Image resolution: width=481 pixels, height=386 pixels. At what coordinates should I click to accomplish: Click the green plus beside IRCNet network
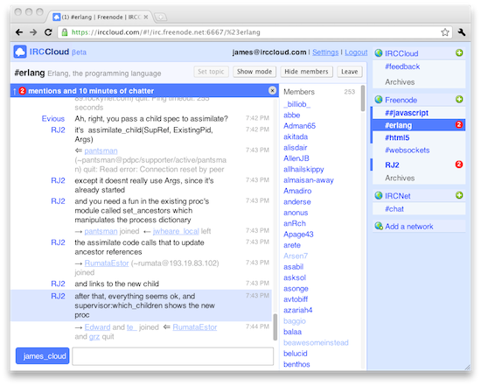pyautogui.click(x=459, y=195)
